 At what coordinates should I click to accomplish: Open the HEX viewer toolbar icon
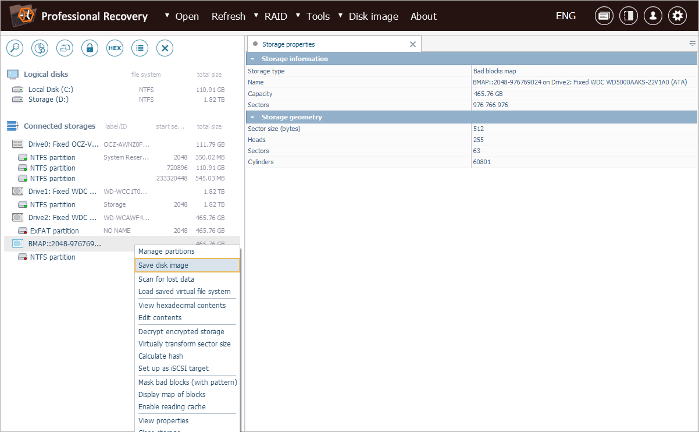click(115, 48)
